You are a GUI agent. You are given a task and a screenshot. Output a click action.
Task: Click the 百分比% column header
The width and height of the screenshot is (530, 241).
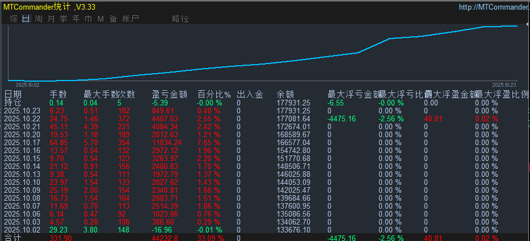[214, 94]
